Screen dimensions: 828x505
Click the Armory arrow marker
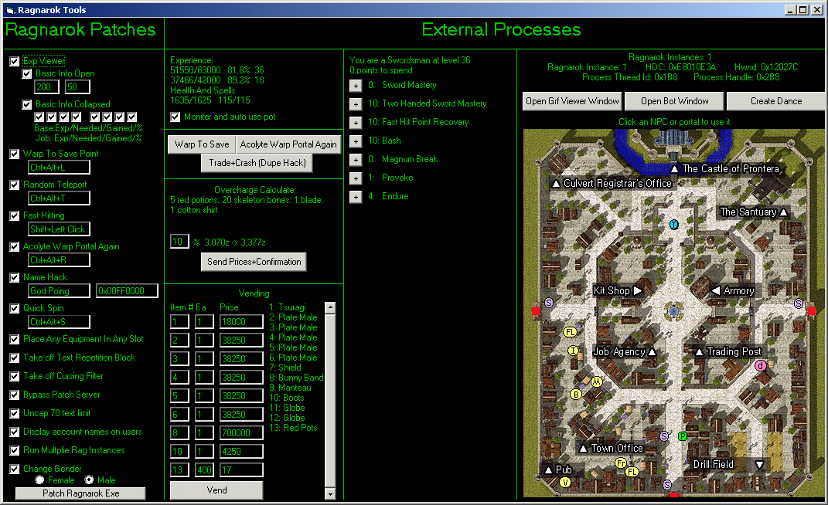tap(716, 291)
